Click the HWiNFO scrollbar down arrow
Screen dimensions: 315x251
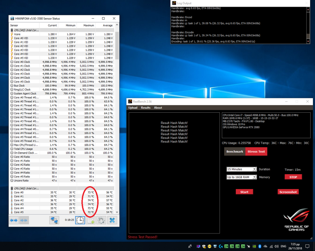tap(117, 212)
